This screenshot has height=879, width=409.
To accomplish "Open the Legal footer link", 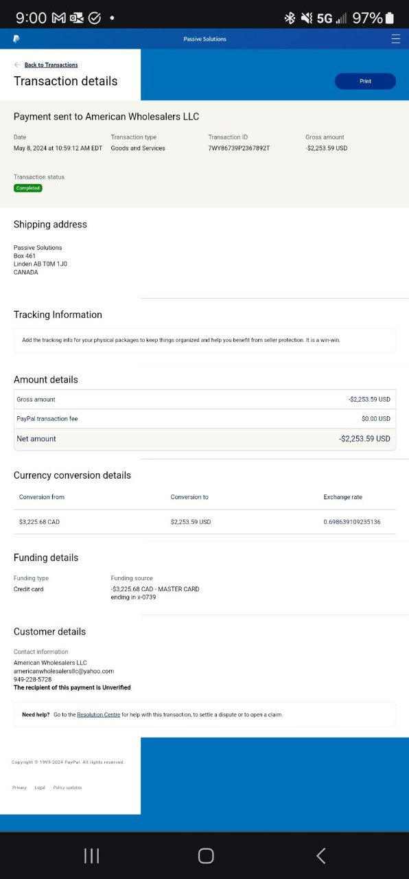I will (40, 788).
